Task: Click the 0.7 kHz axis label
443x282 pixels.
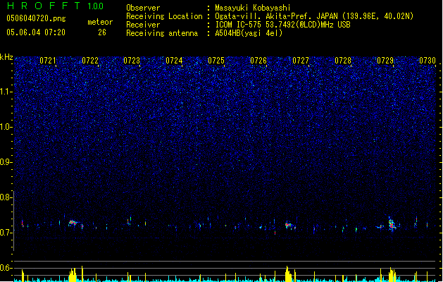Action: (x=6, y=233)
